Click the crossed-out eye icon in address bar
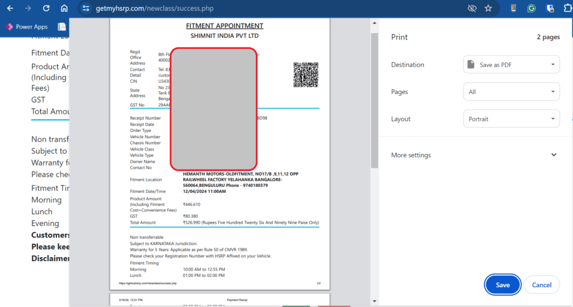This screenshot has width=573, height=307. point(472,8)
